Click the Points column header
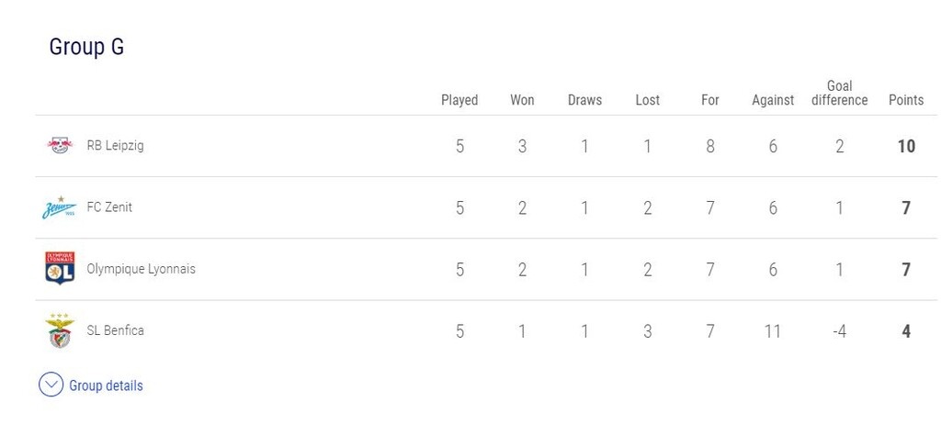The width and height of the screenshot is (941, 424). point(906,100)
